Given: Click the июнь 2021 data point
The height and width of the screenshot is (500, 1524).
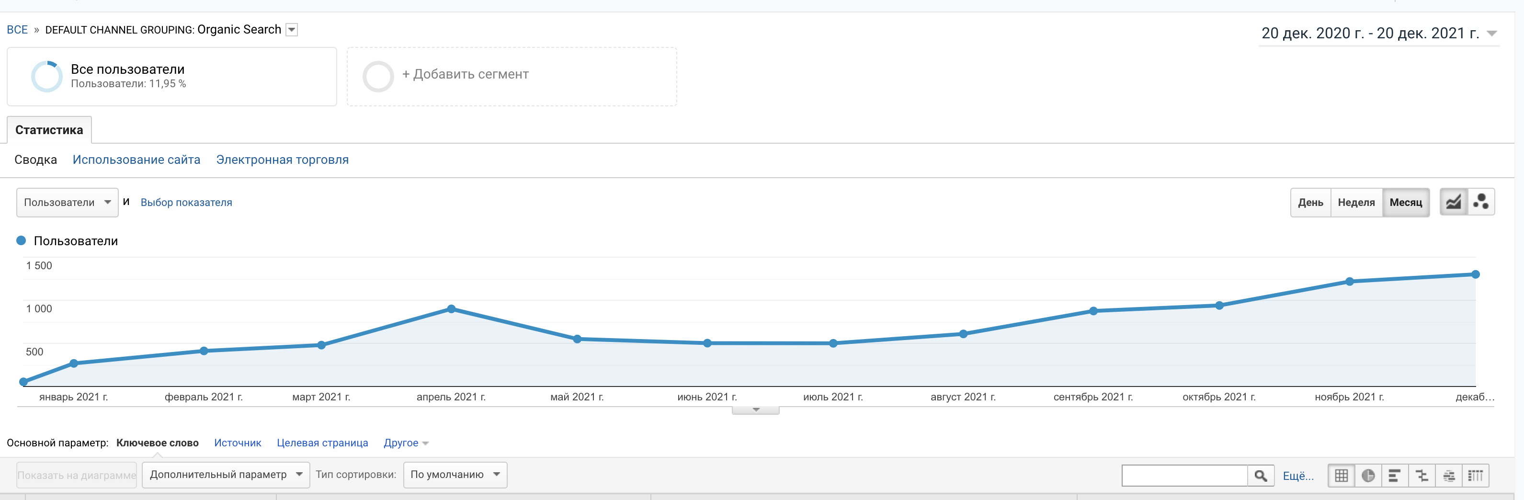Looking at the screenshot, I should click(707, 343).
